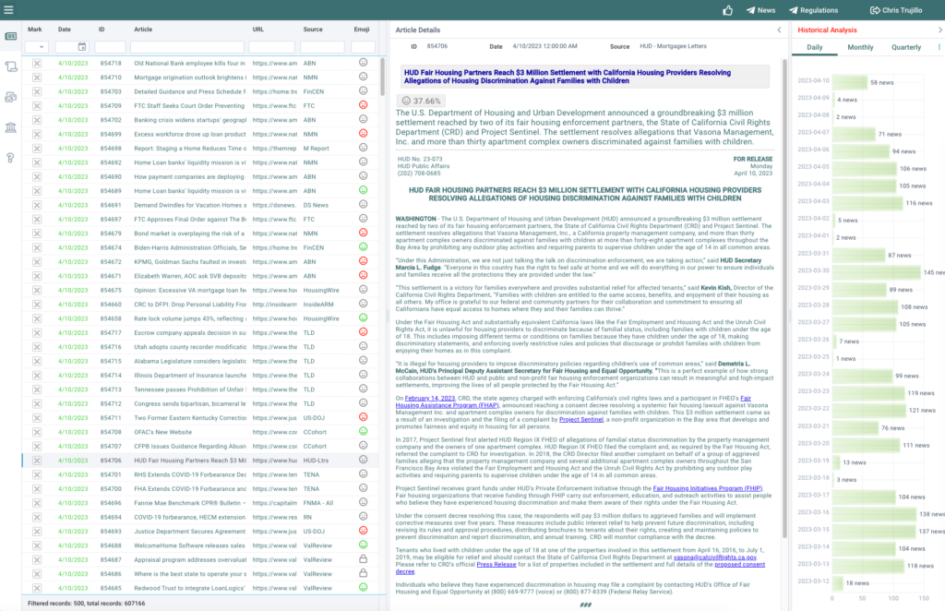Open the Historical Analysis three-dot options menu
This screenshot has width=945, height=611.
pos(939,47)
